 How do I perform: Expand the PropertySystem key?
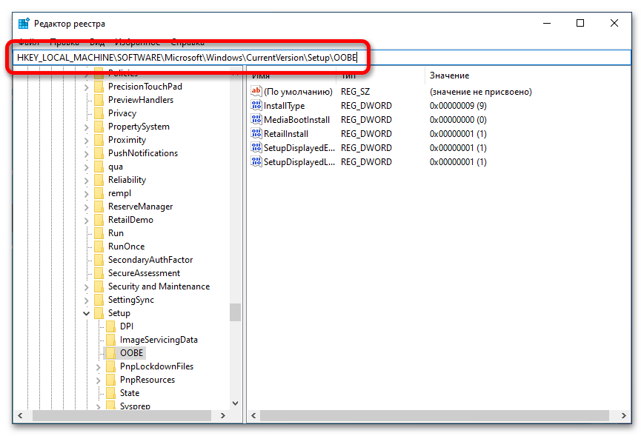(x=86, y=127)
